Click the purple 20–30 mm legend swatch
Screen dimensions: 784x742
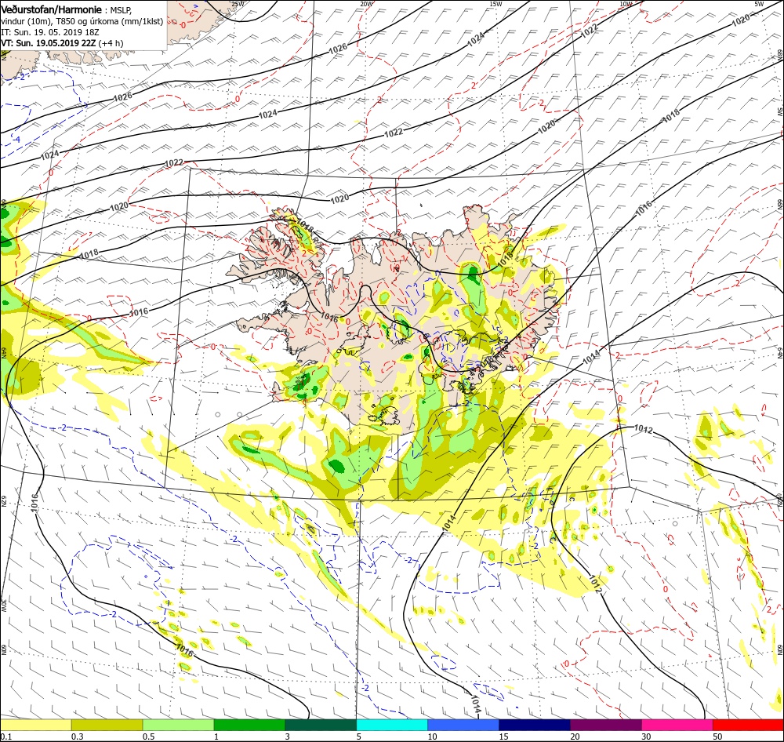(x=605, y=725)
